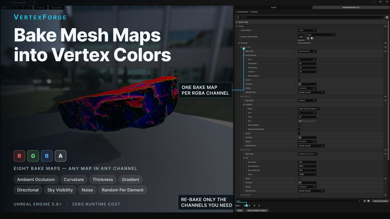The width and height of the screenshot is (390, 219).
Task: Toggle the Bake A channel checkbox
Action: 257,206
